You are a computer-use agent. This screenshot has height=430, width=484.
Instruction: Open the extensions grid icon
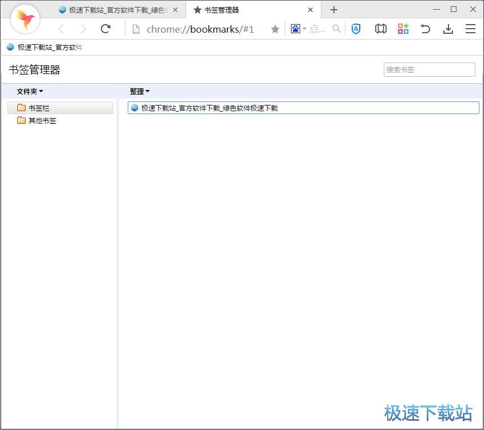coord(403,29)
